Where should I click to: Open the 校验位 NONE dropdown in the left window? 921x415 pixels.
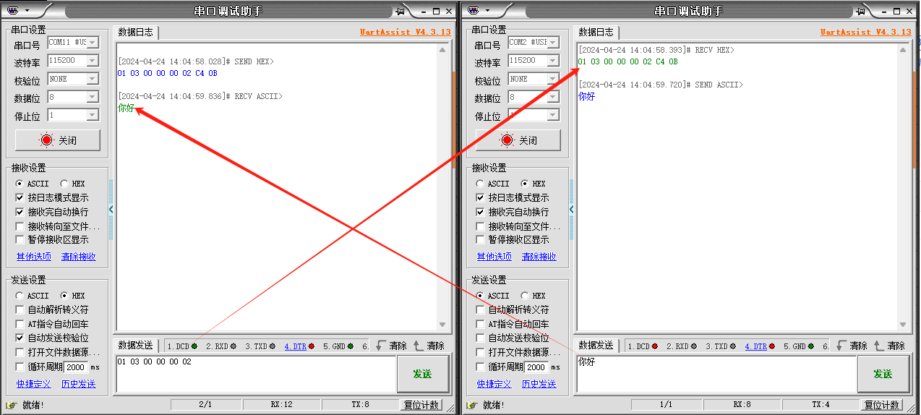92,79
